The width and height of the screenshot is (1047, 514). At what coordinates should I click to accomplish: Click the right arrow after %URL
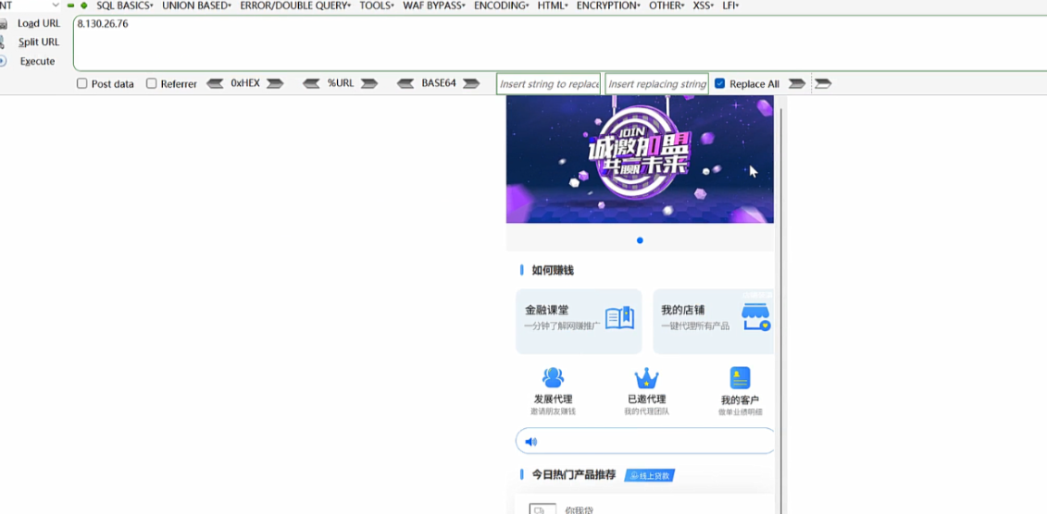(x=369, y=83)
